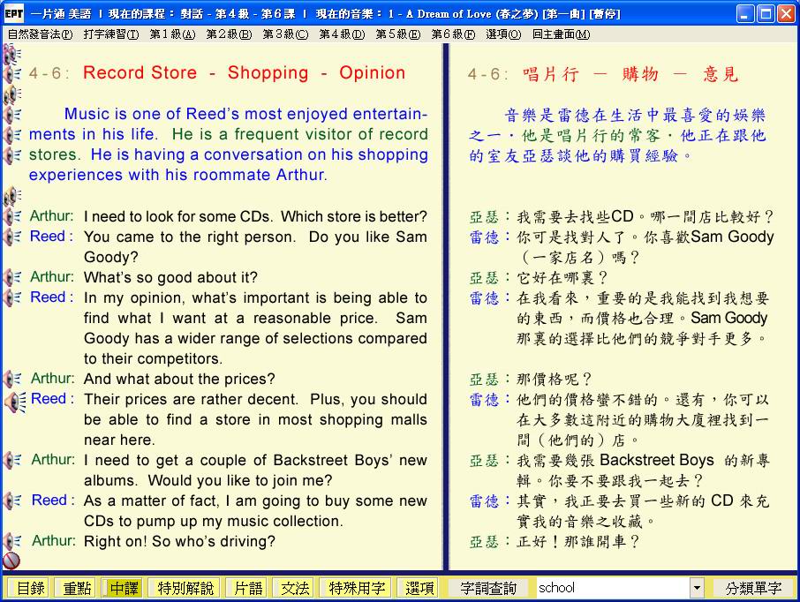Open the word lookup dropdown arrow
Image resolution: width=800 pixels, height=602 pixels.
coord(697,588)
